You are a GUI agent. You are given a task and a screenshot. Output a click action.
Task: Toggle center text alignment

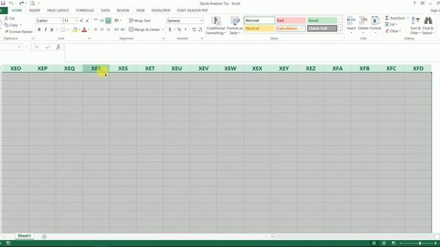[102, 30]
